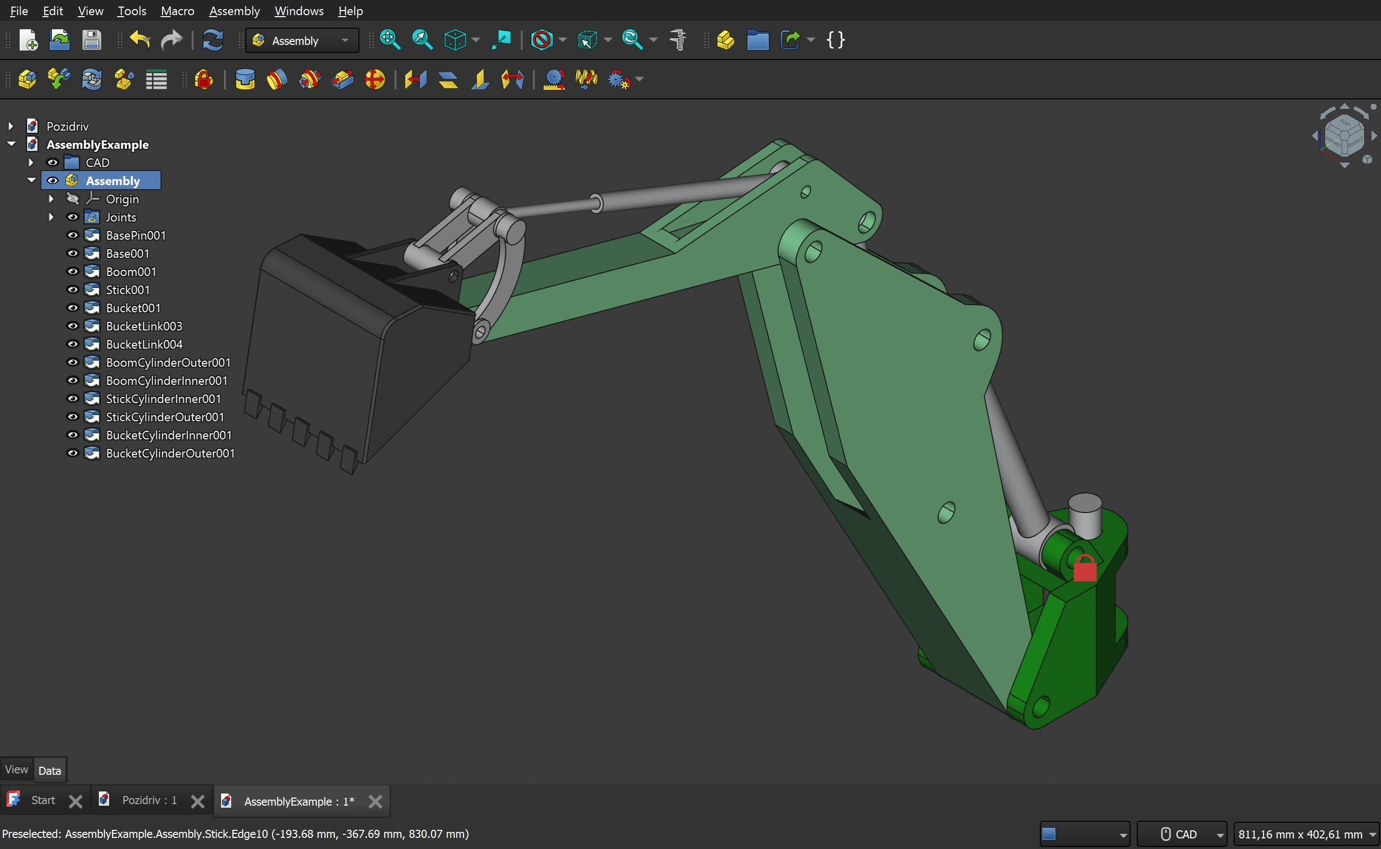Open the Measure caliper tool

pyautogui.click(x=678, y=40)
